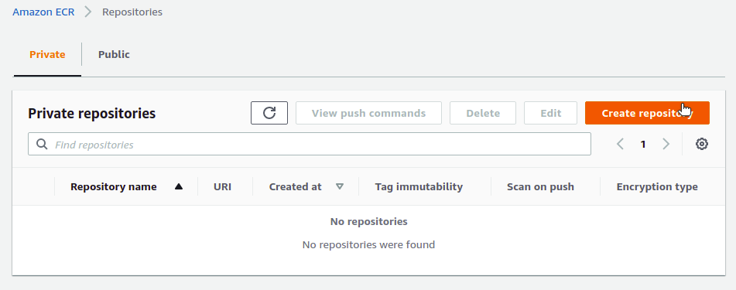Go to previous page chevron
This screenshot has width=736, height=290.
[620, 144]
